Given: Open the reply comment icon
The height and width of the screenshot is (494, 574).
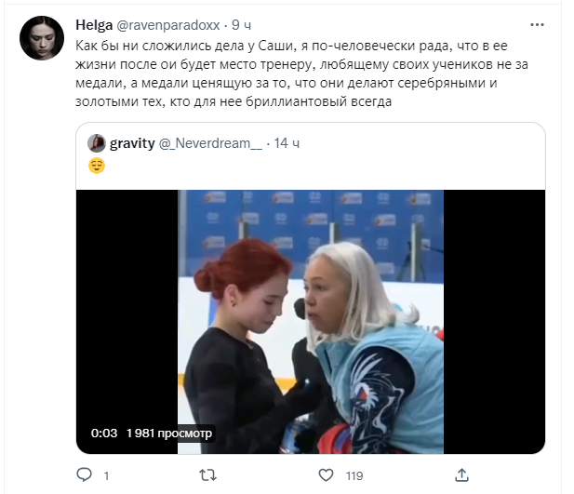Looking at the screenshot, I should [85, 475].
